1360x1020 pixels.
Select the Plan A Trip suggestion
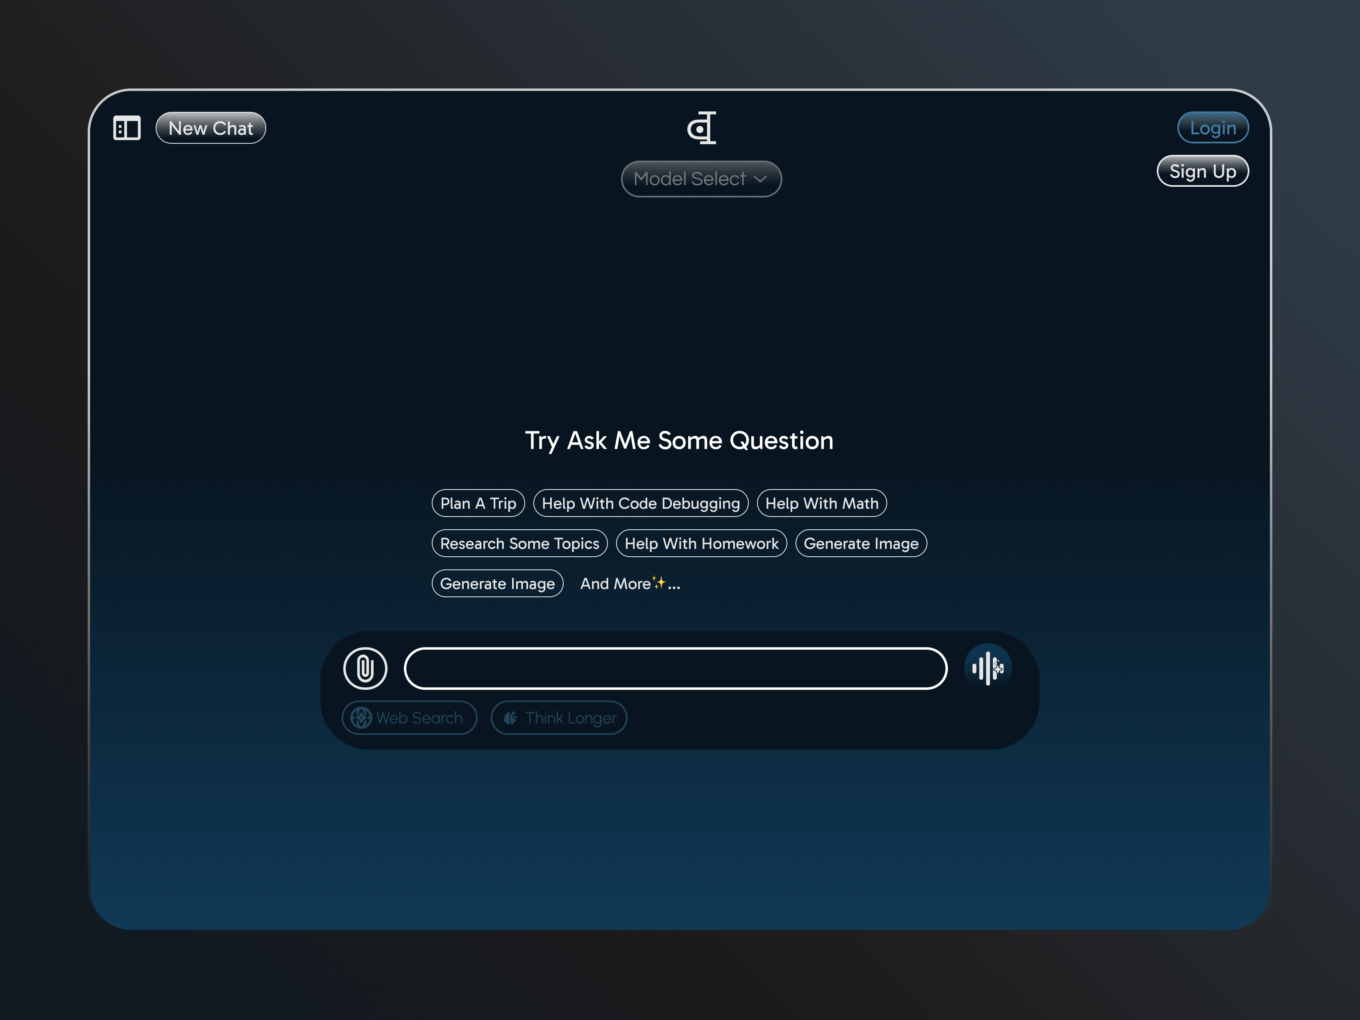point(478,503)
